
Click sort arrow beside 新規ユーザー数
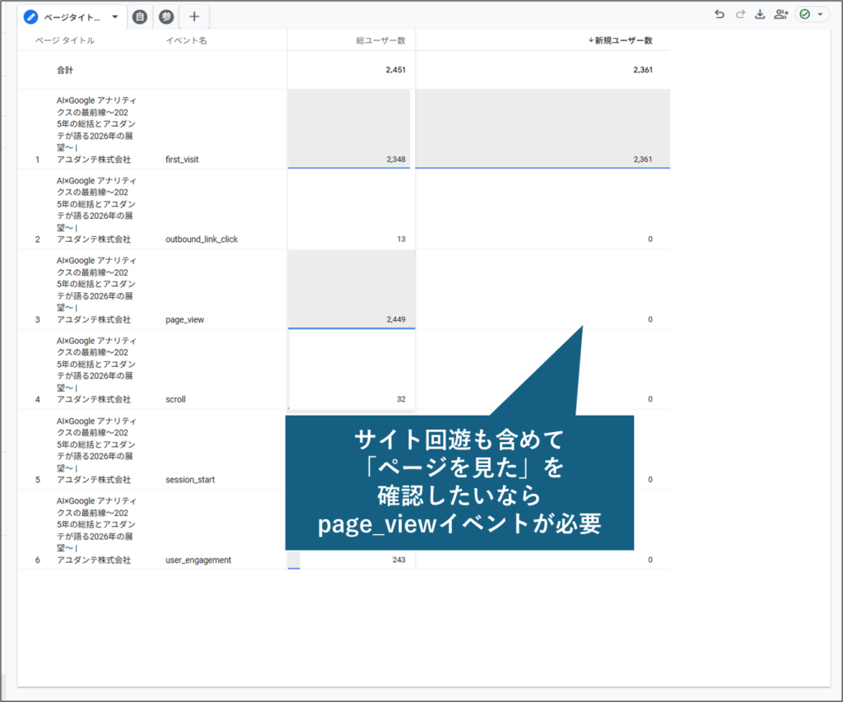point(590,40)
